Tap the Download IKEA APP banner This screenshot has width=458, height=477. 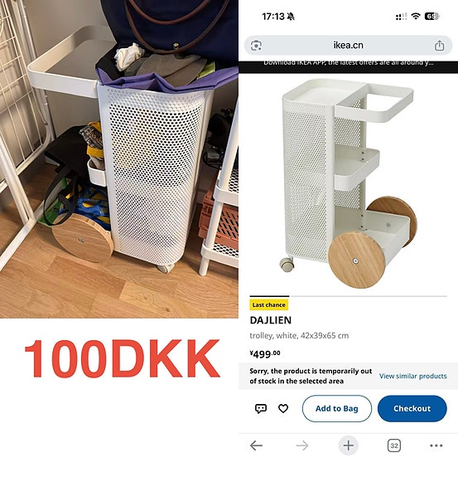point(349,64)
